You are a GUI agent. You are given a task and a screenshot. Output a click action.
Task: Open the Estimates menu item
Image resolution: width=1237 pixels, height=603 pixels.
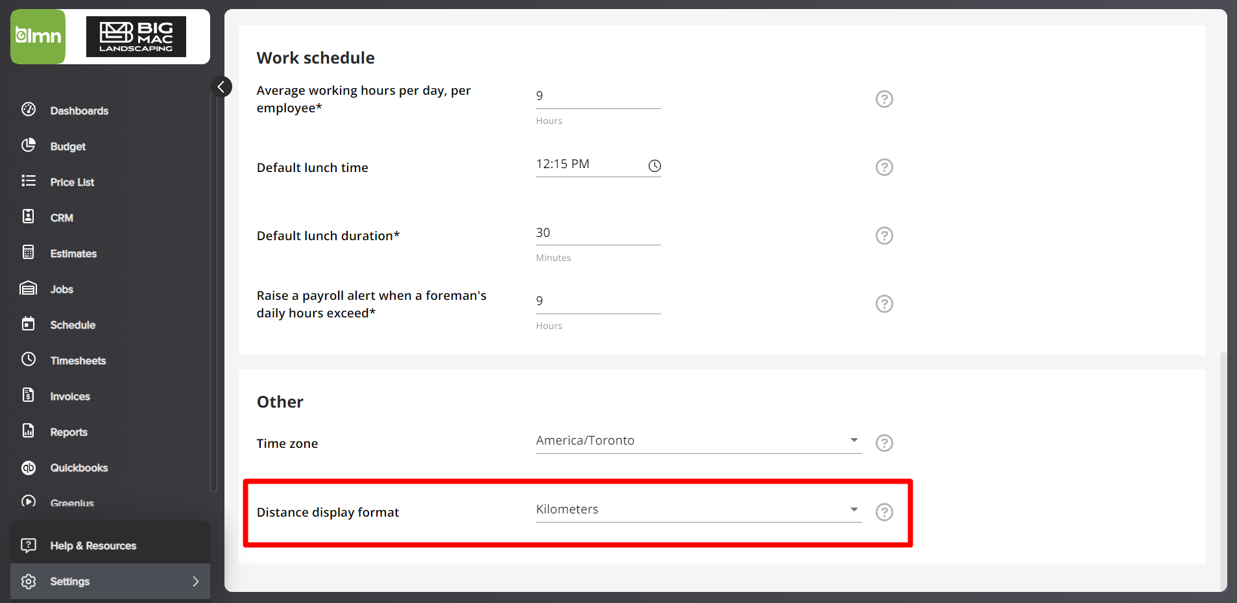pos(73,254)
